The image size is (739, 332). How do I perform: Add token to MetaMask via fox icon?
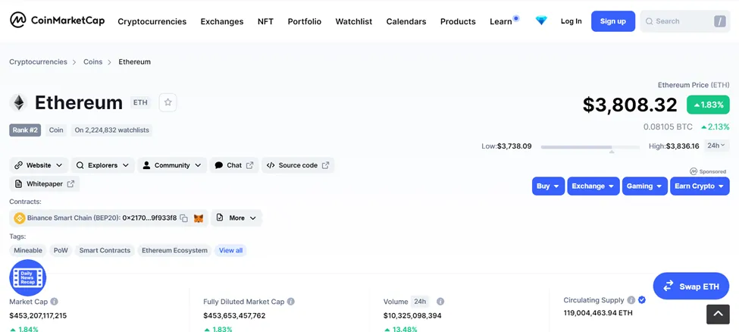tap(199, 218)
